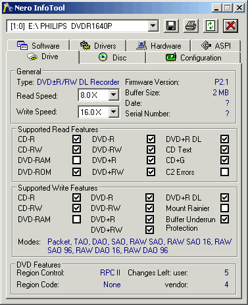
Task: Switch to the Disc tab
Action: pos(112,58)
